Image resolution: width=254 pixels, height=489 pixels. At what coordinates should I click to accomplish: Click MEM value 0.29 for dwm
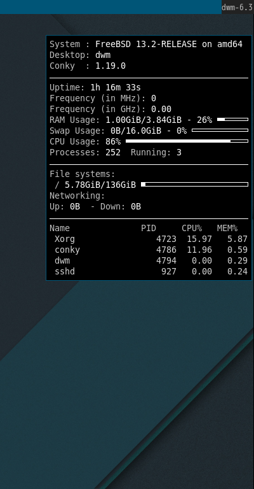[x=237, y=260]
